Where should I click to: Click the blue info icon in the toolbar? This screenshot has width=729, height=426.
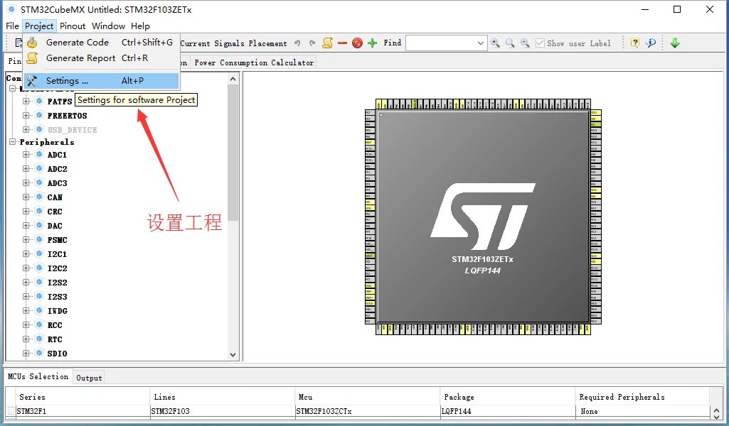tap(651, 43)
